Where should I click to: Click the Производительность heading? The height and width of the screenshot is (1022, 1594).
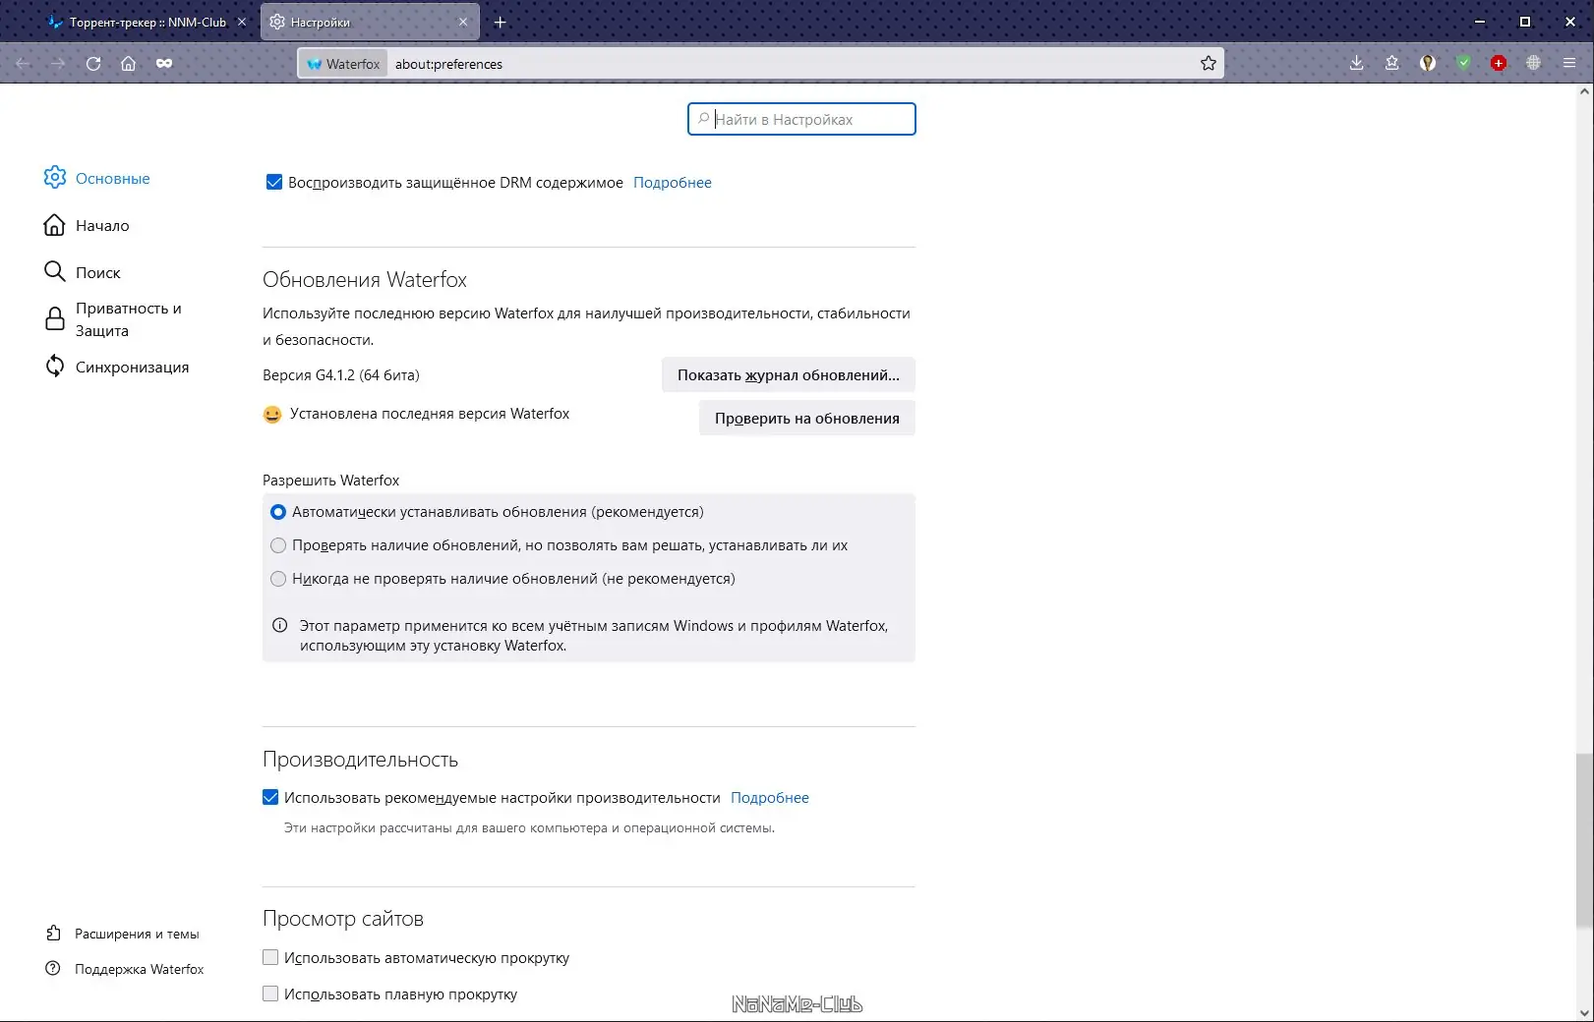361,760
